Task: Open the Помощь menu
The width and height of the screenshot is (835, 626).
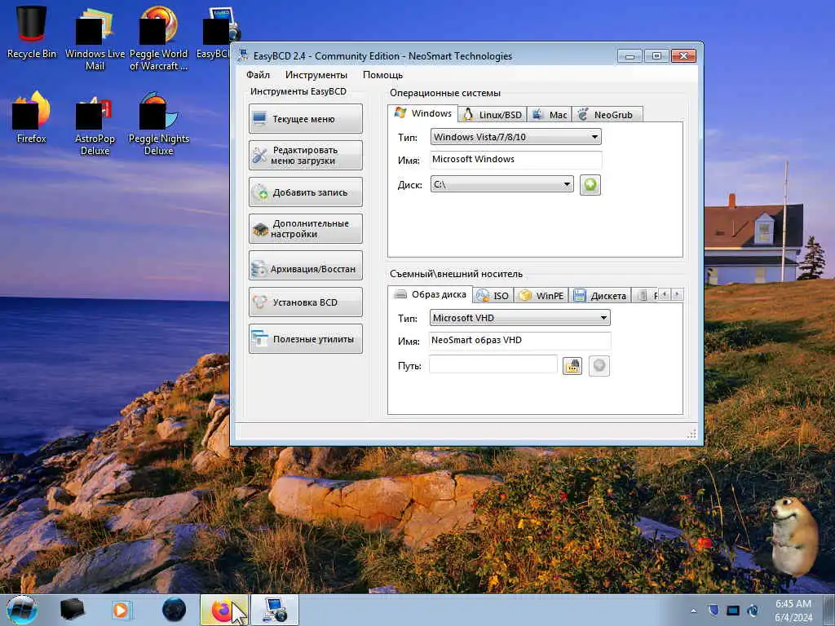Action: coord(383,75)
